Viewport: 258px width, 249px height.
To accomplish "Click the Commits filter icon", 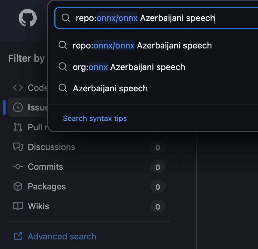I will click(x=18, y=167).
